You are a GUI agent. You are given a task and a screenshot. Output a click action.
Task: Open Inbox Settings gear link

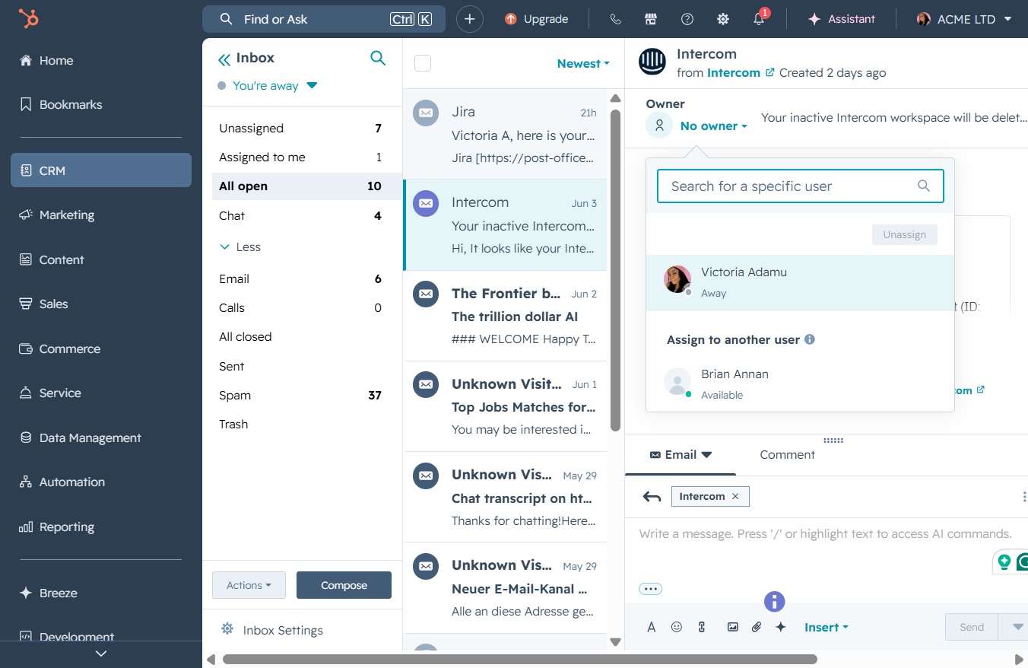point(271,630)
